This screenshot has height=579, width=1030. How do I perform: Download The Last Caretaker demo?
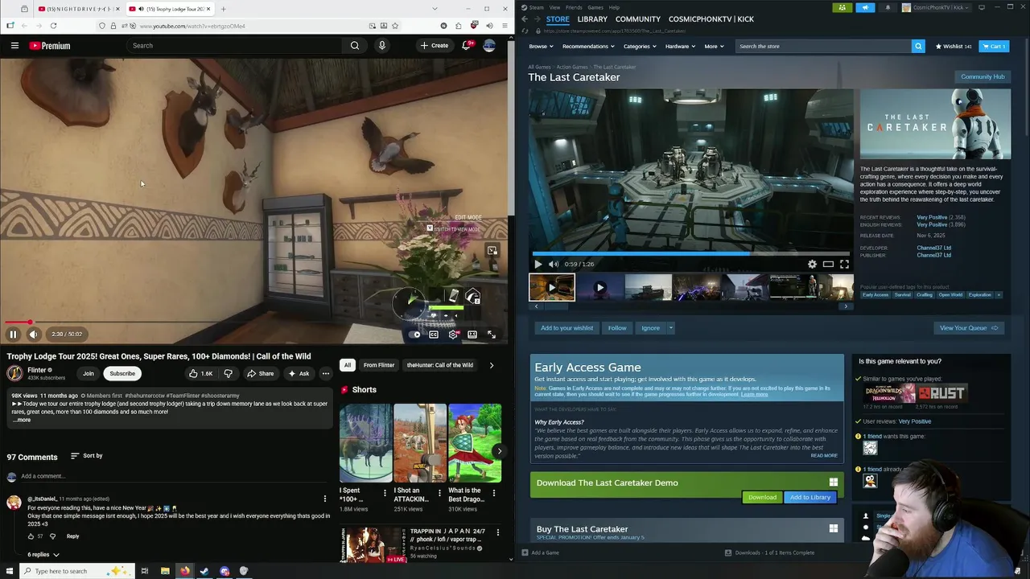pyautogui.click(x=762, y=497)
